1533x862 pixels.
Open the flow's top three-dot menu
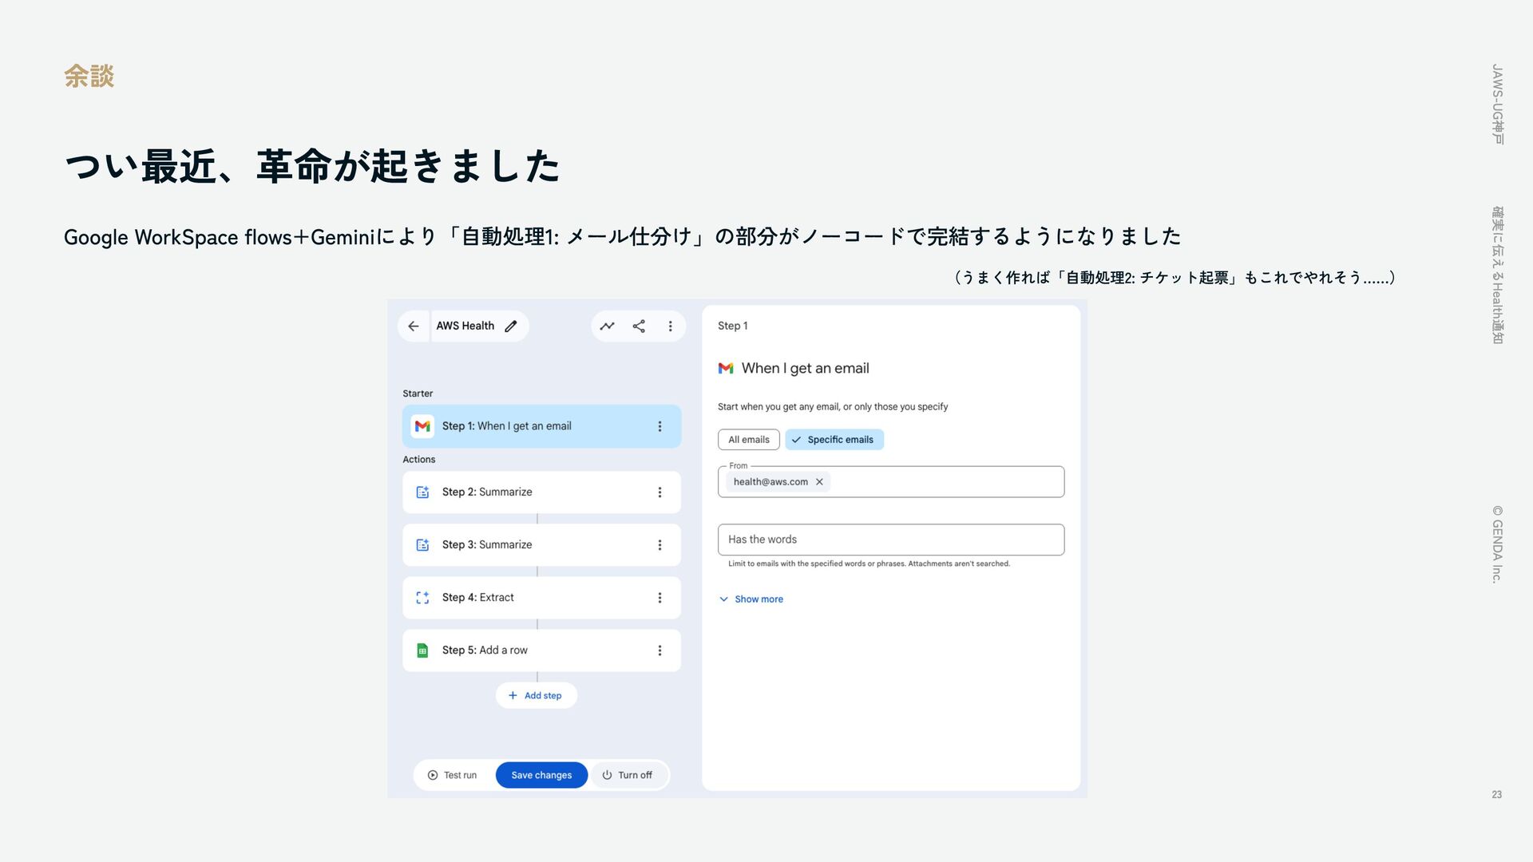(x=670, y=326)
